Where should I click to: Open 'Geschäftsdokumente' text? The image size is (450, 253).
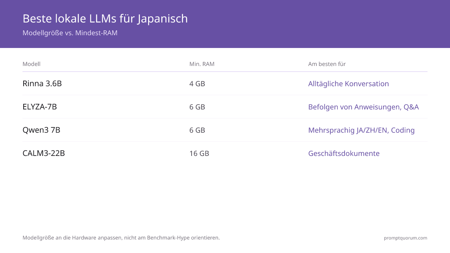click(x=344, y=153)
